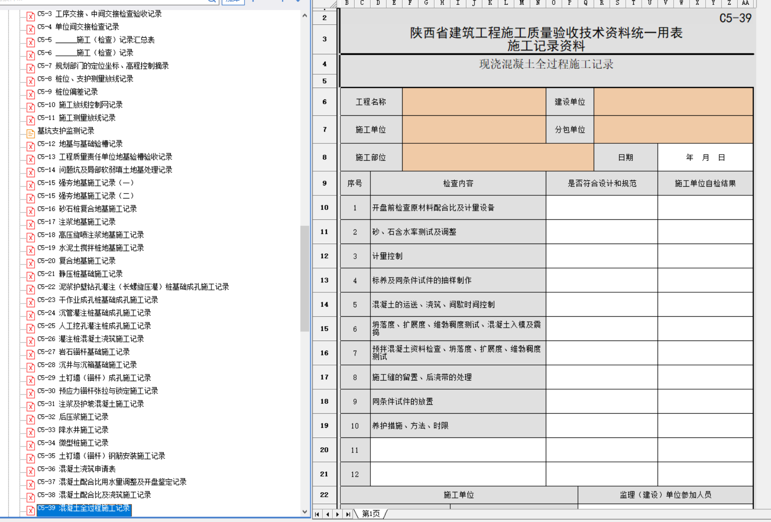Click the file icon beside C5-13 工程质量责任单位地基验槽验收记录
771x522 pixels.
pyautogui.click(x=31, y=159)
